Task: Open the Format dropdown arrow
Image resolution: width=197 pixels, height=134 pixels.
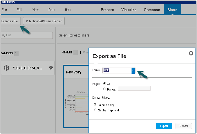Action: tap(133, 70)
